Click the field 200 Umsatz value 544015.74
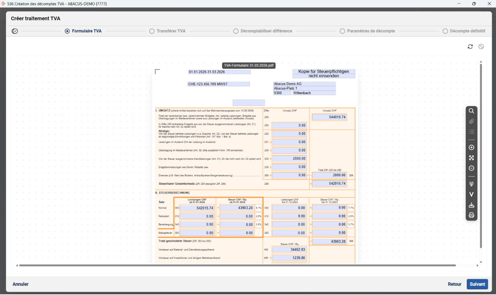 [x=329, y=117]
